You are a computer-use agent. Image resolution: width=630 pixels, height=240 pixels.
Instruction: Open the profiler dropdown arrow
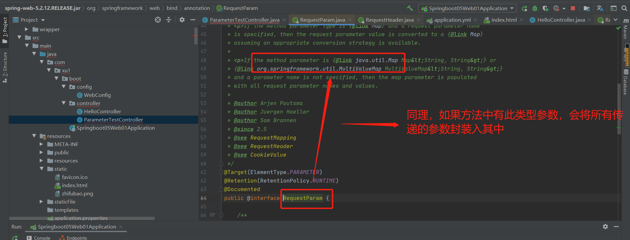pos(564,8)
